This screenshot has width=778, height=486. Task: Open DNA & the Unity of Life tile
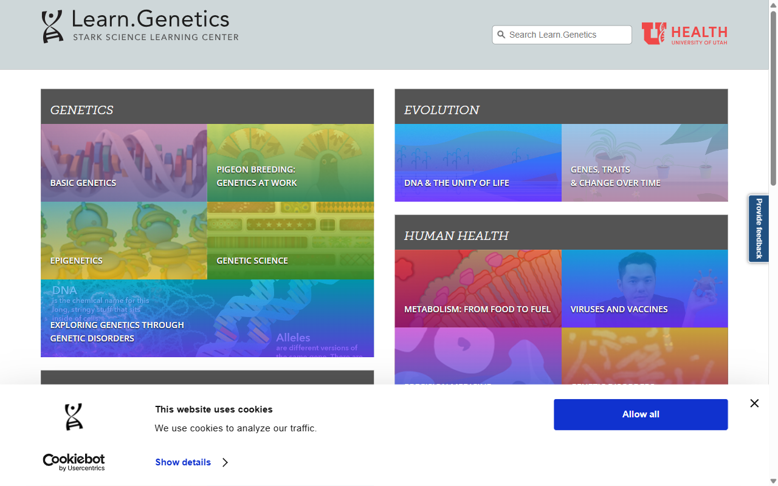(x=478, y=163)
